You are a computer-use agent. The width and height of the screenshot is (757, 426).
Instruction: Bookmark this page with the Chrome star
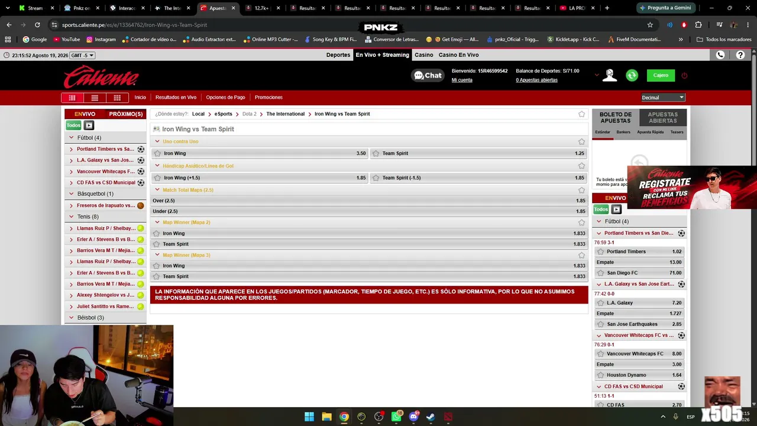[650, 25]
